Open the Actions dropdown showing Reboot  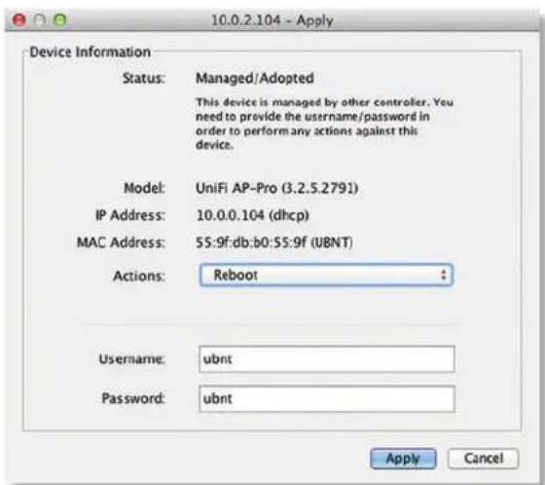(x=326, y=276)
